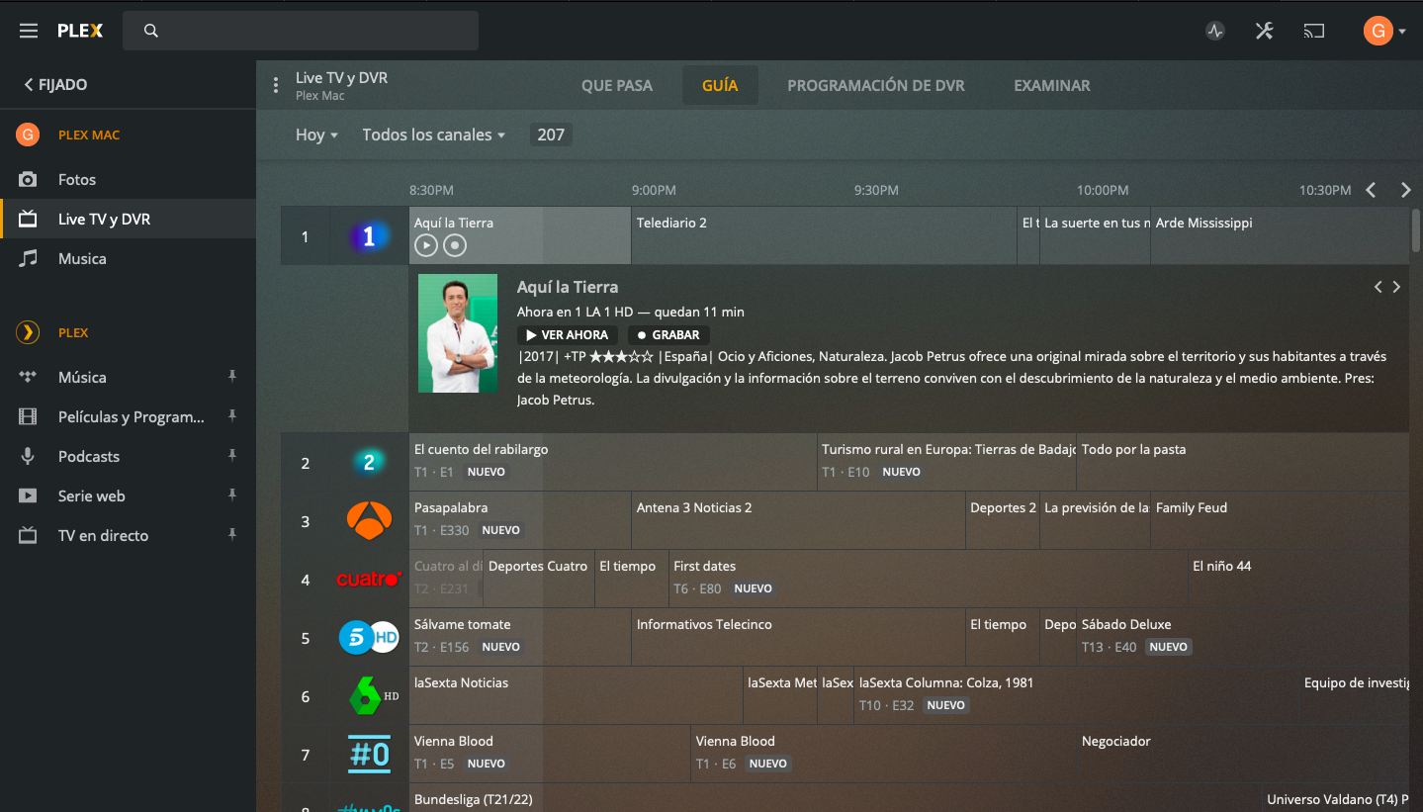Switch to the Que Pasa tab

(616, 85)
